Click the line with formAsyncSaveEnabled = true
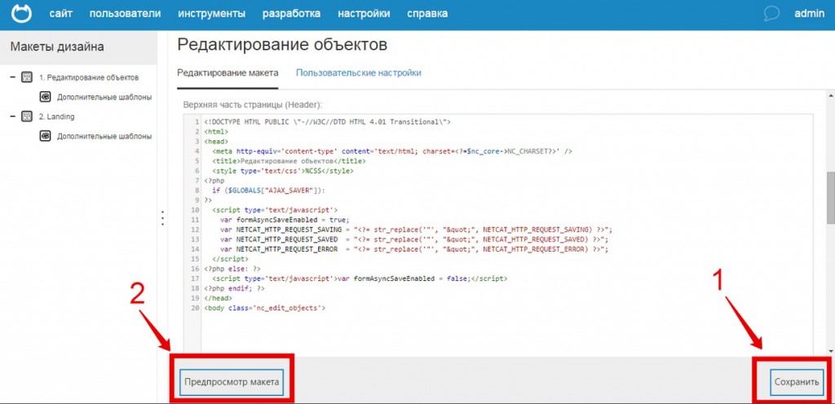Viewport: 835px width, 404px height. 285,220
